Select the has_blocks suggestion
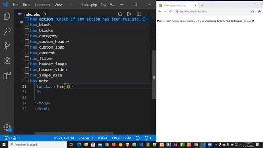This screenshot has height=148, width=263. (x=86, y=30)
